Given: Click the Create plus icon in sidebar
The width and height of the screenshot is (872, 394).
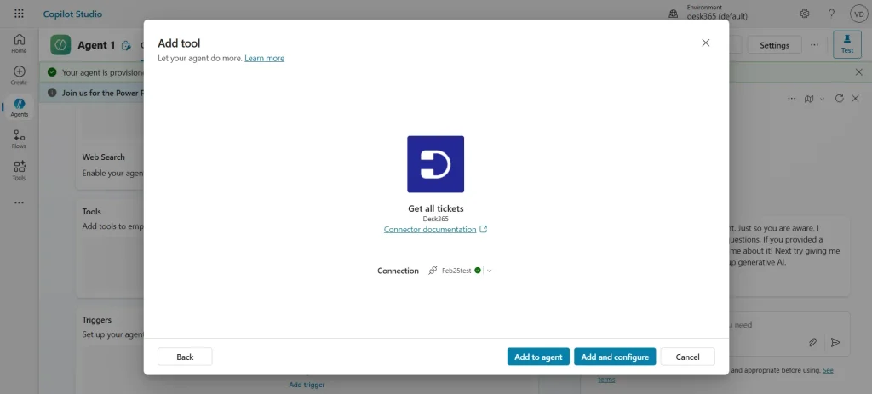Looking at the screenshot, I should click(19, 75).
